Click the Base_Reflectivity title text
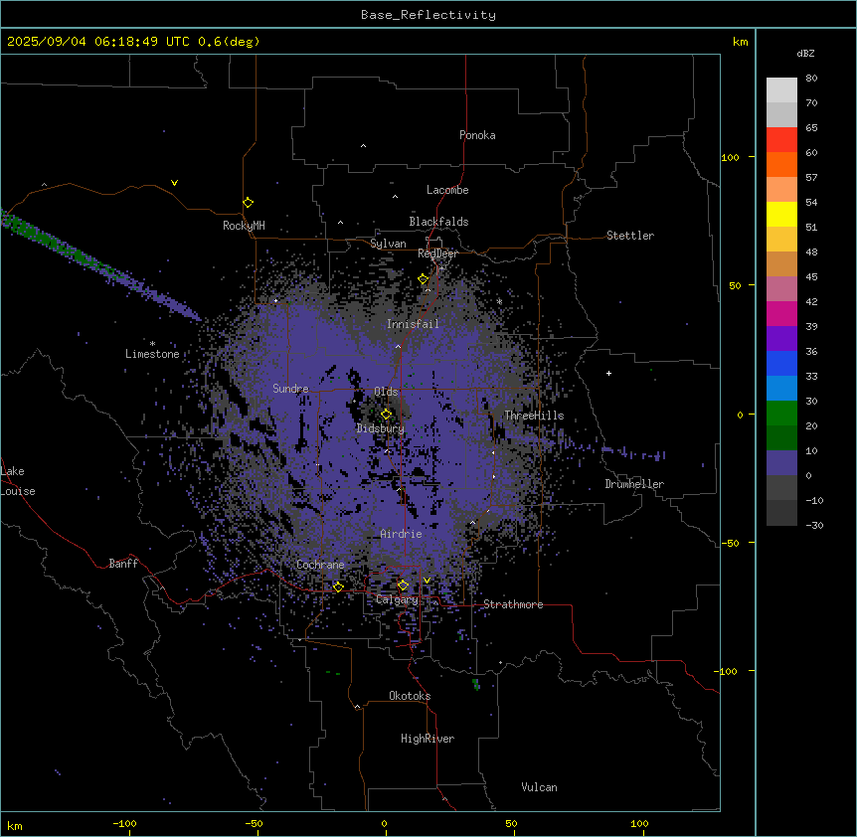Image resolution: width=857 pixels, height=837 pixels. (x=428, y=15)
